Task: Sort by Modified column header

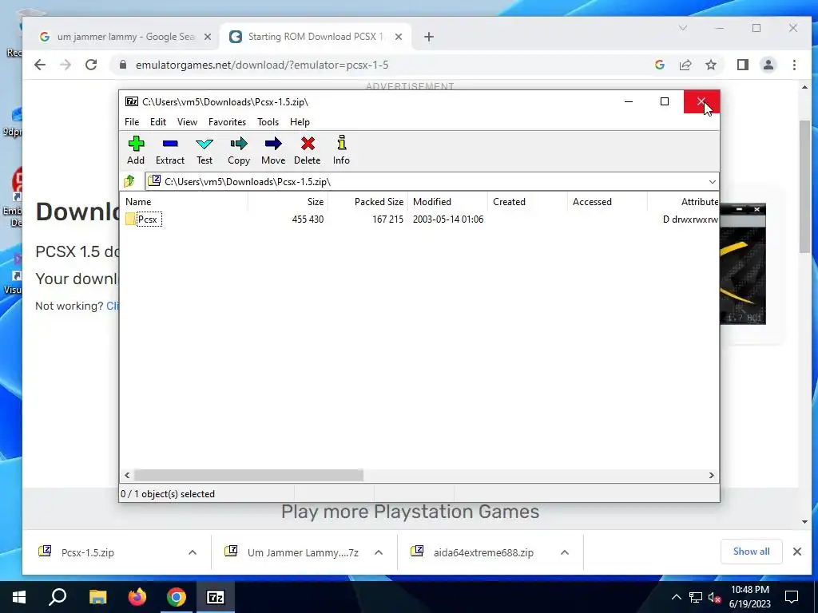Action: (447, 202)
